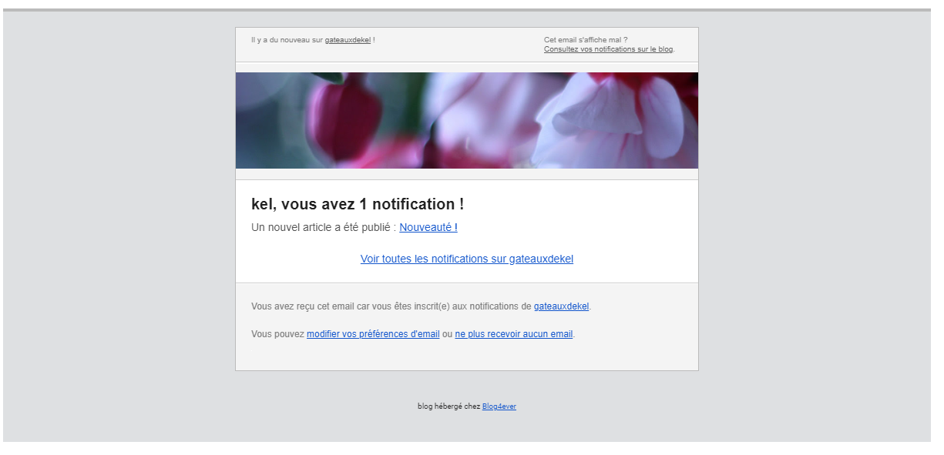Click the heading 'kel, vous avez 1 notification !'
This screenshot has width=944, height=455.
358,204
